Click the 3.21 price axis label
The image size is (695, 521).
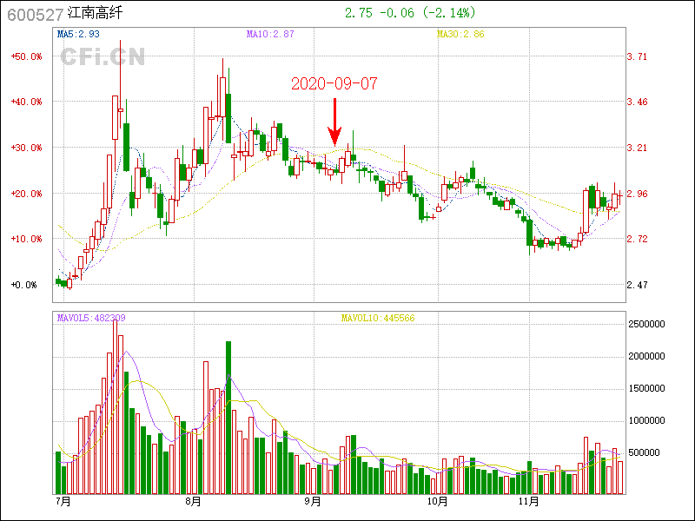pos(637,148)
